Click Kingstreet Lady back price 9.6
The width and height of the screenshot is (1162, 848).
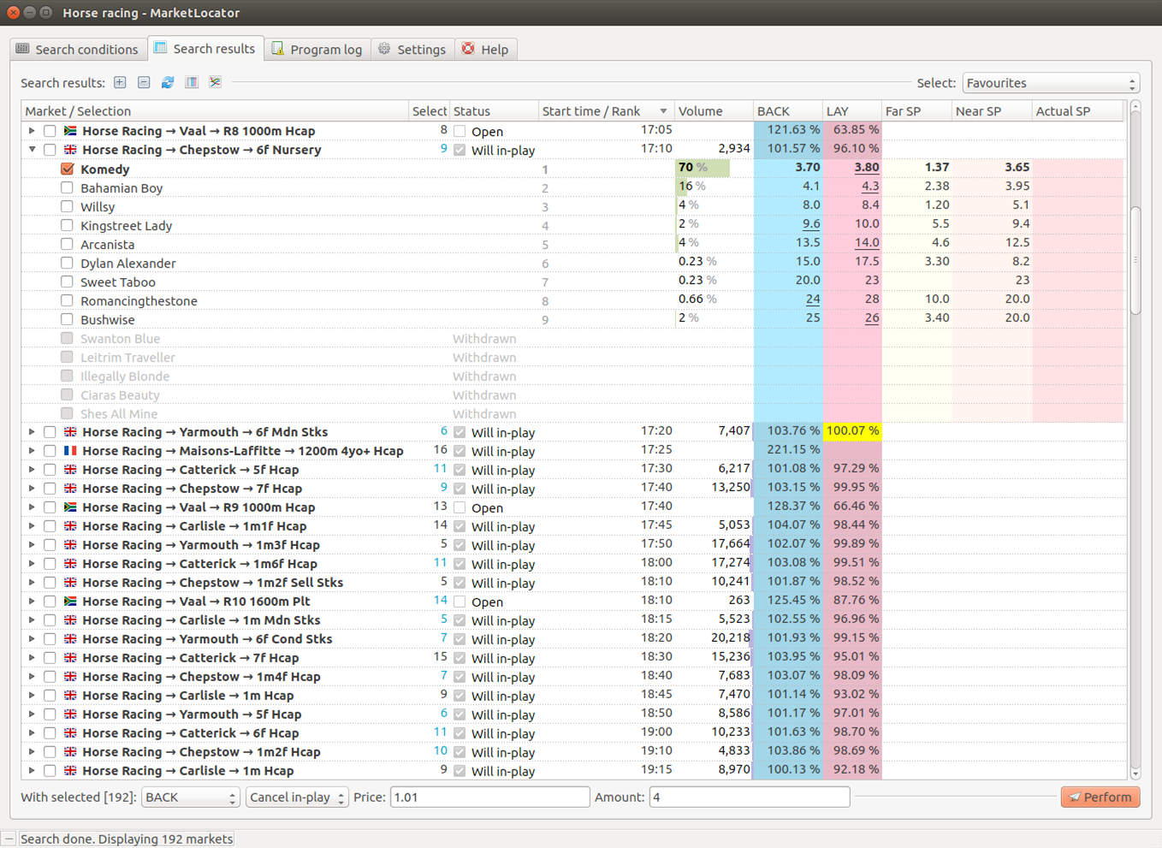811,224
